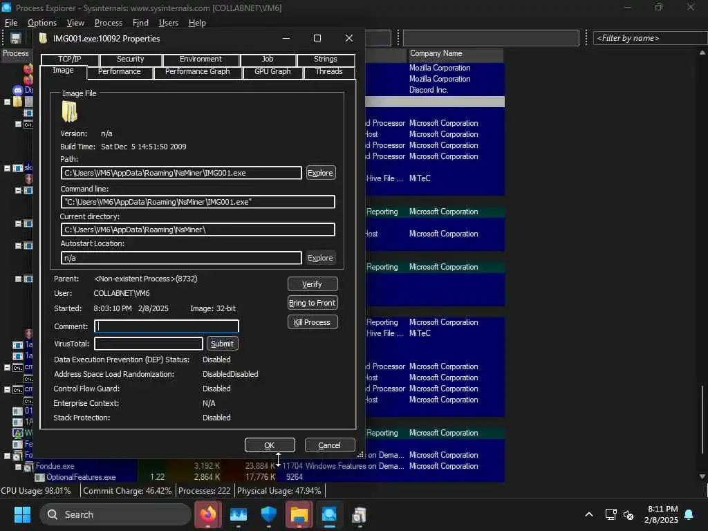
Task: Click the OptionalFeatures.exe process icon
Action: 39,477
